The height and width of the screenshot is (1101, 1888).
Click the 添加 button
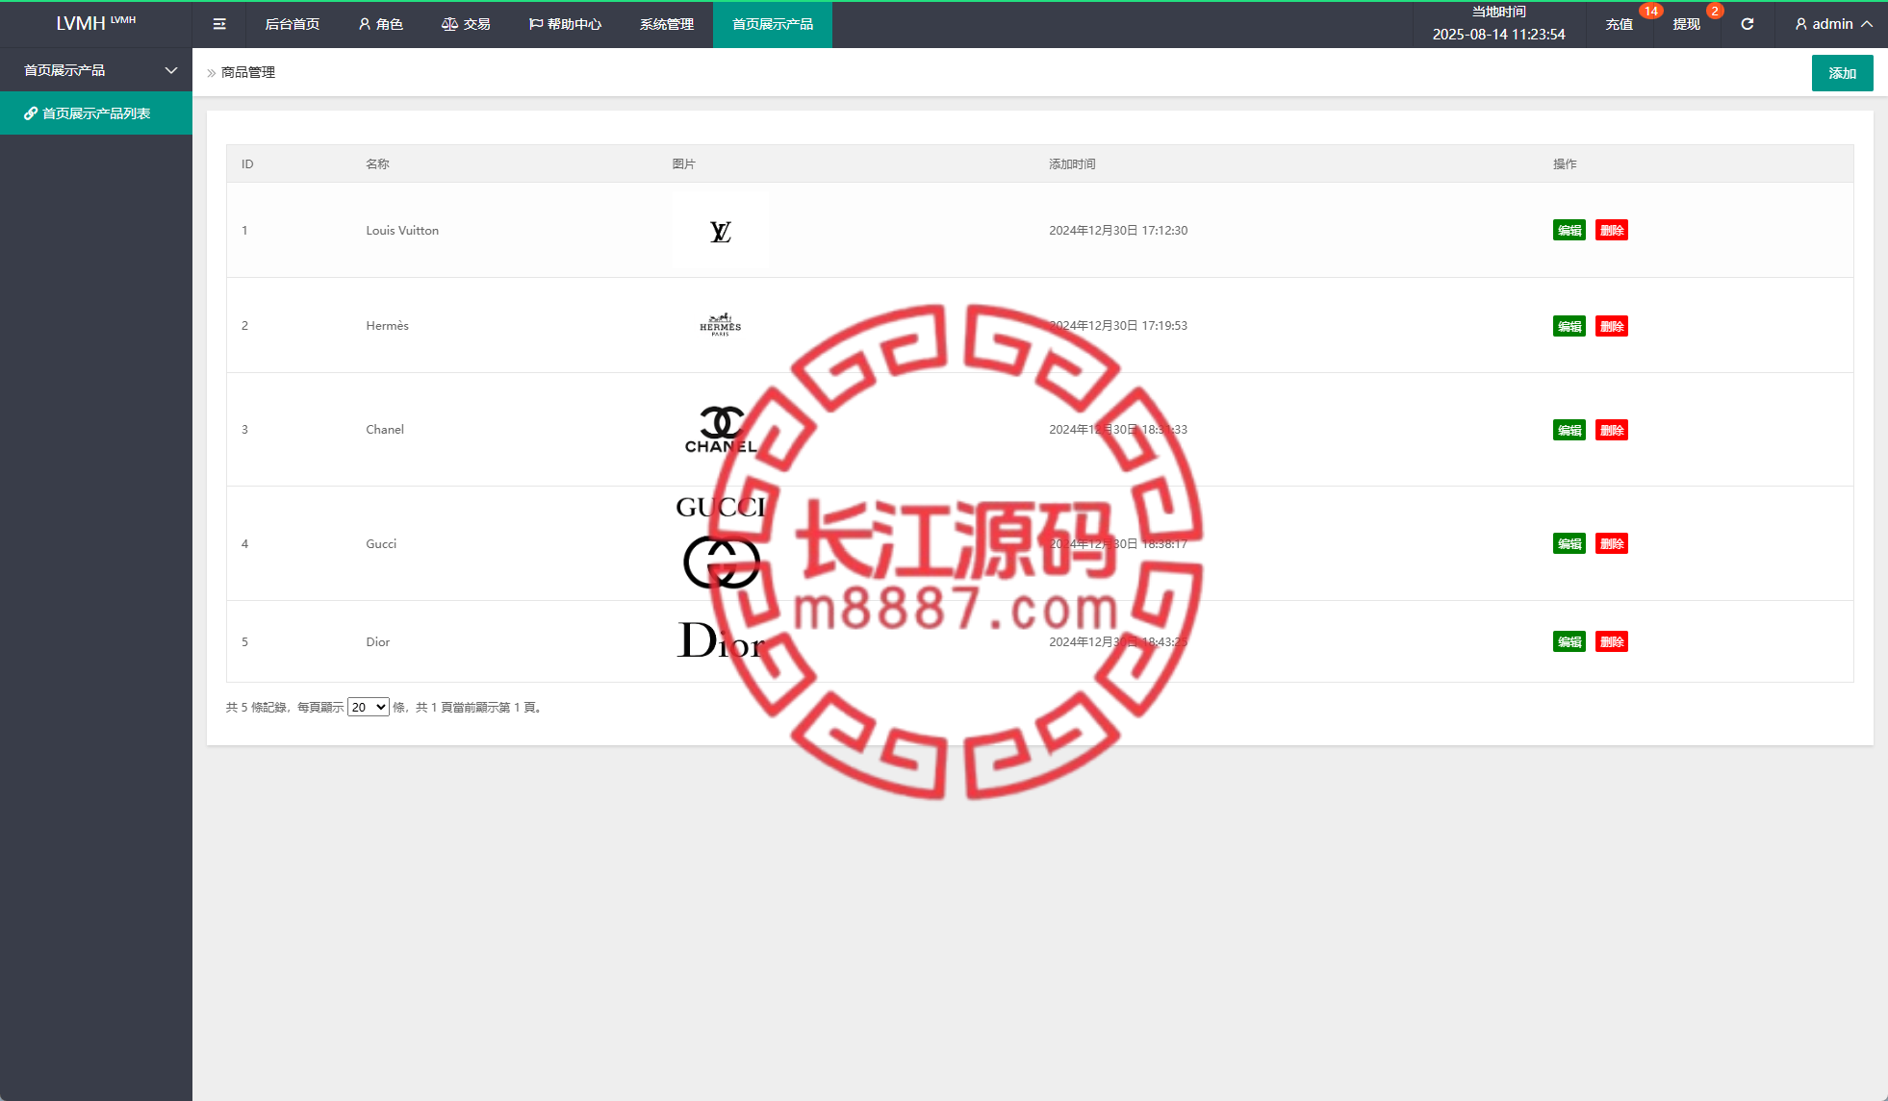click(1842, 73)
